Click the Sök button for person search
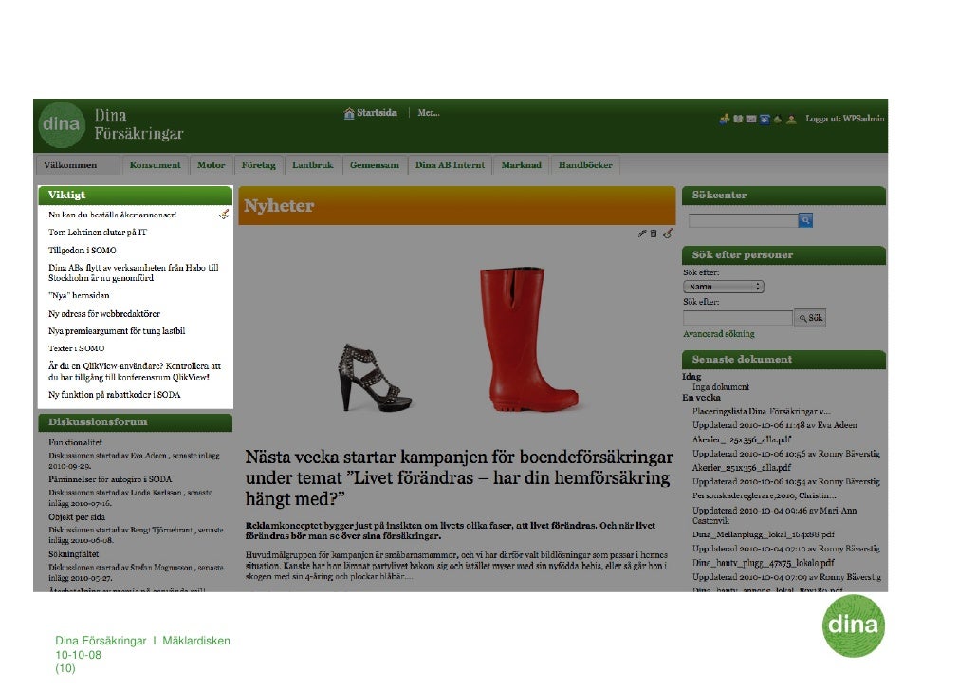Viewport: 977px width, 691px height. [810, 318]
